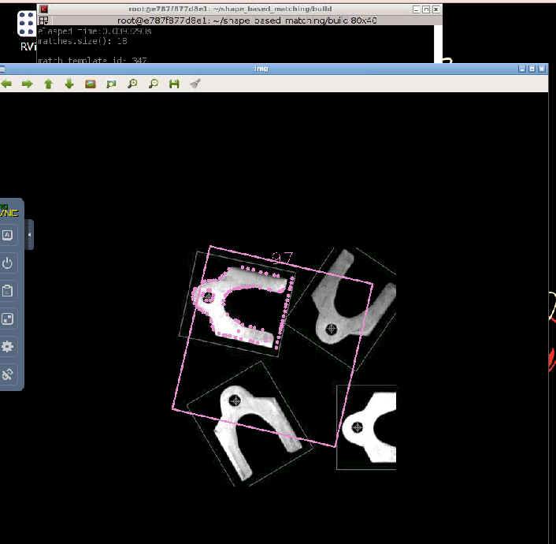Pan image up with green arrow

point(48,84)
